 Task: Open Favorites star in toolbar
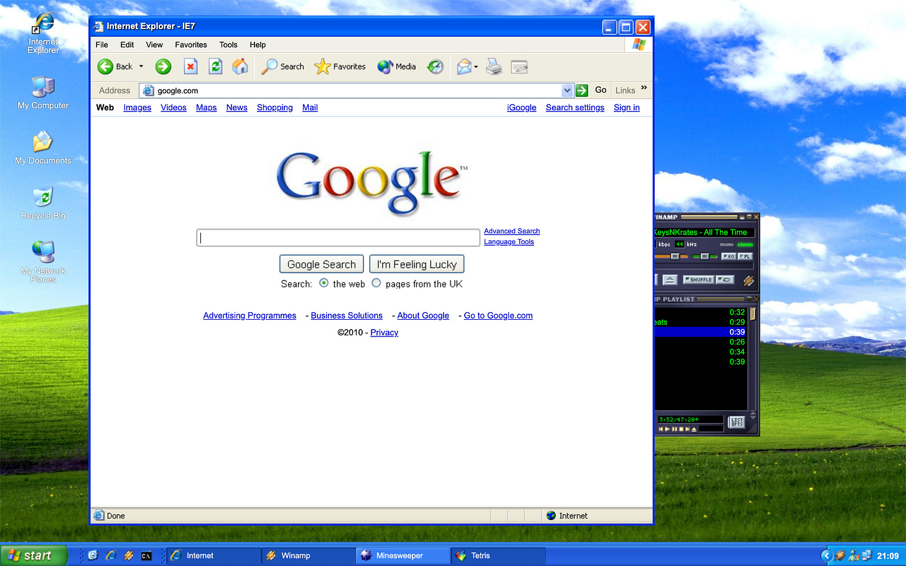[x=340, y=67]
